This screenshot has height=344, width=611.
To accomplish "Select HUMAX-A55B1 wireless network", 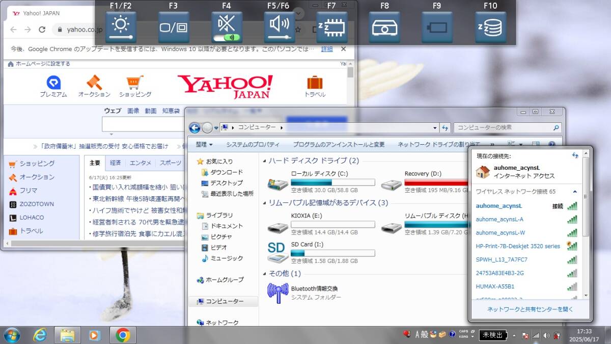I will (526, 286).
